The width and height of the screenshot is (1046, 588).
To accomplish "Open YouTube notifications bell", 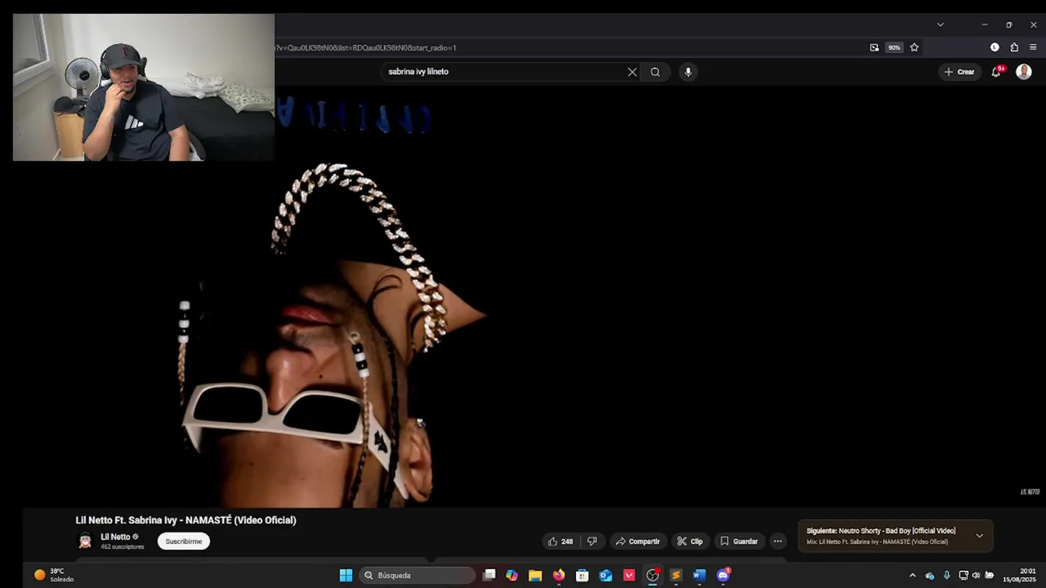I will coord(996,72).
